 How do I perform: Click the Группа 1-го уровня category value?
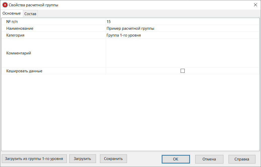(x=123, y=35)
